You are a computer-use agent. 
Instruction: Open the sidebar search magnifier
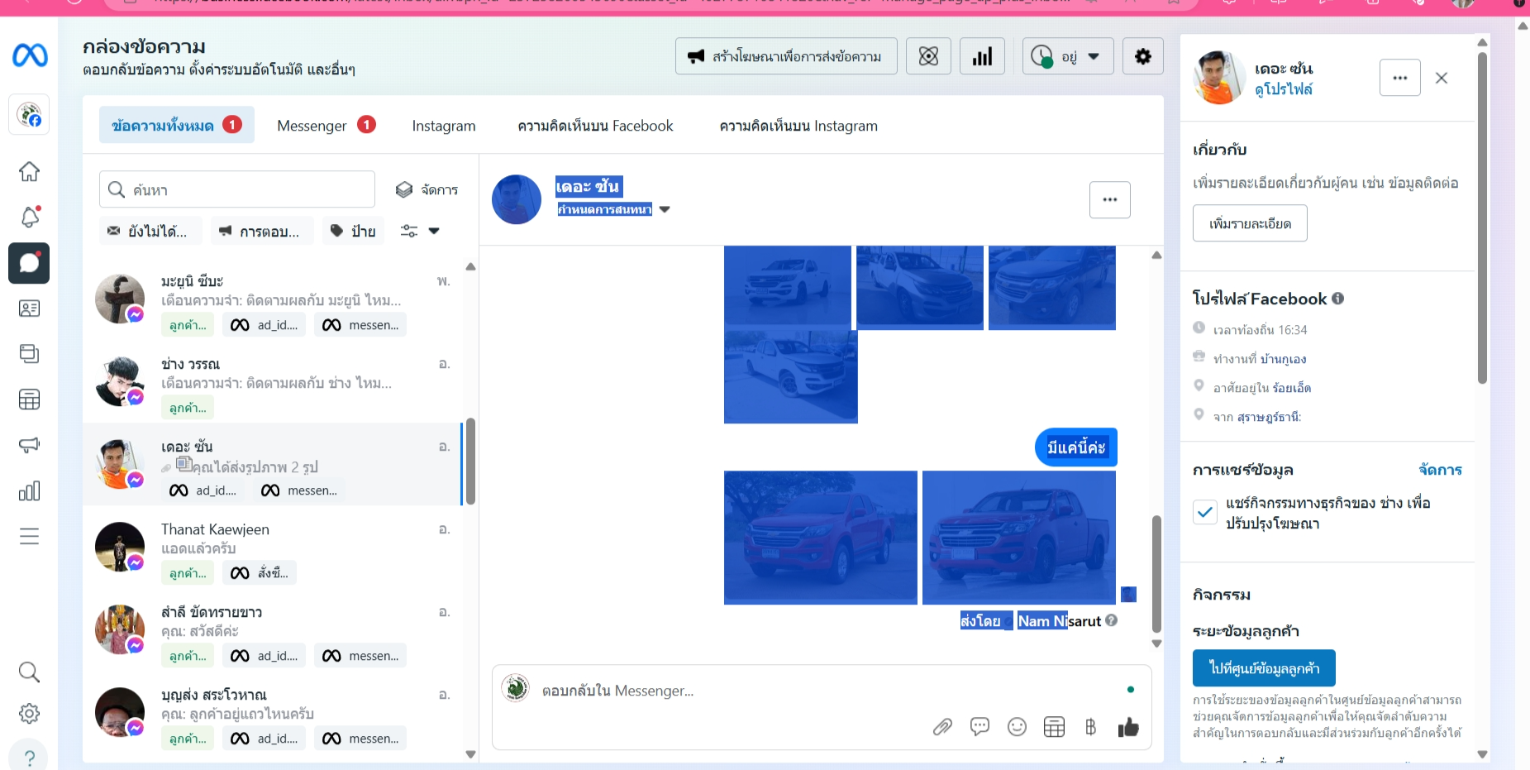point(29,672)
